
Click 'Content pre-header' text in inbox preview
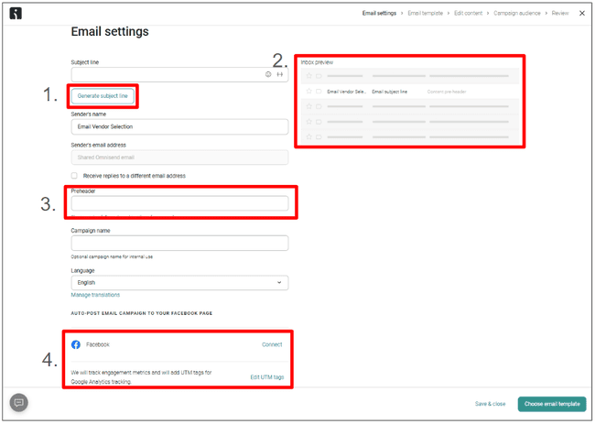(447, 92)
